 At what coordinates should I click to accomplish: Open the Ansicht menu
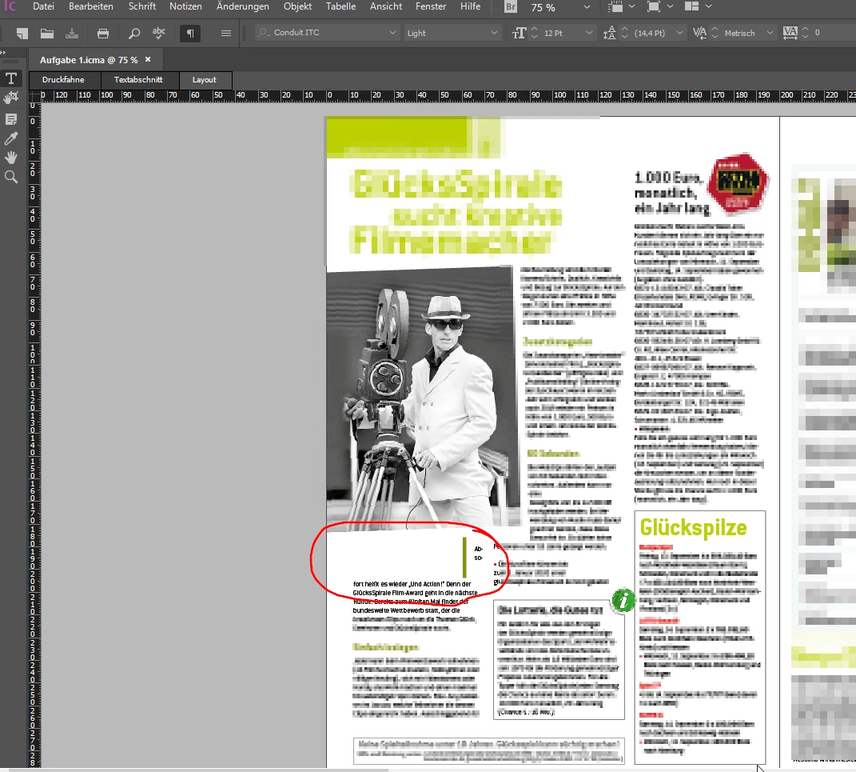[386, 6]
